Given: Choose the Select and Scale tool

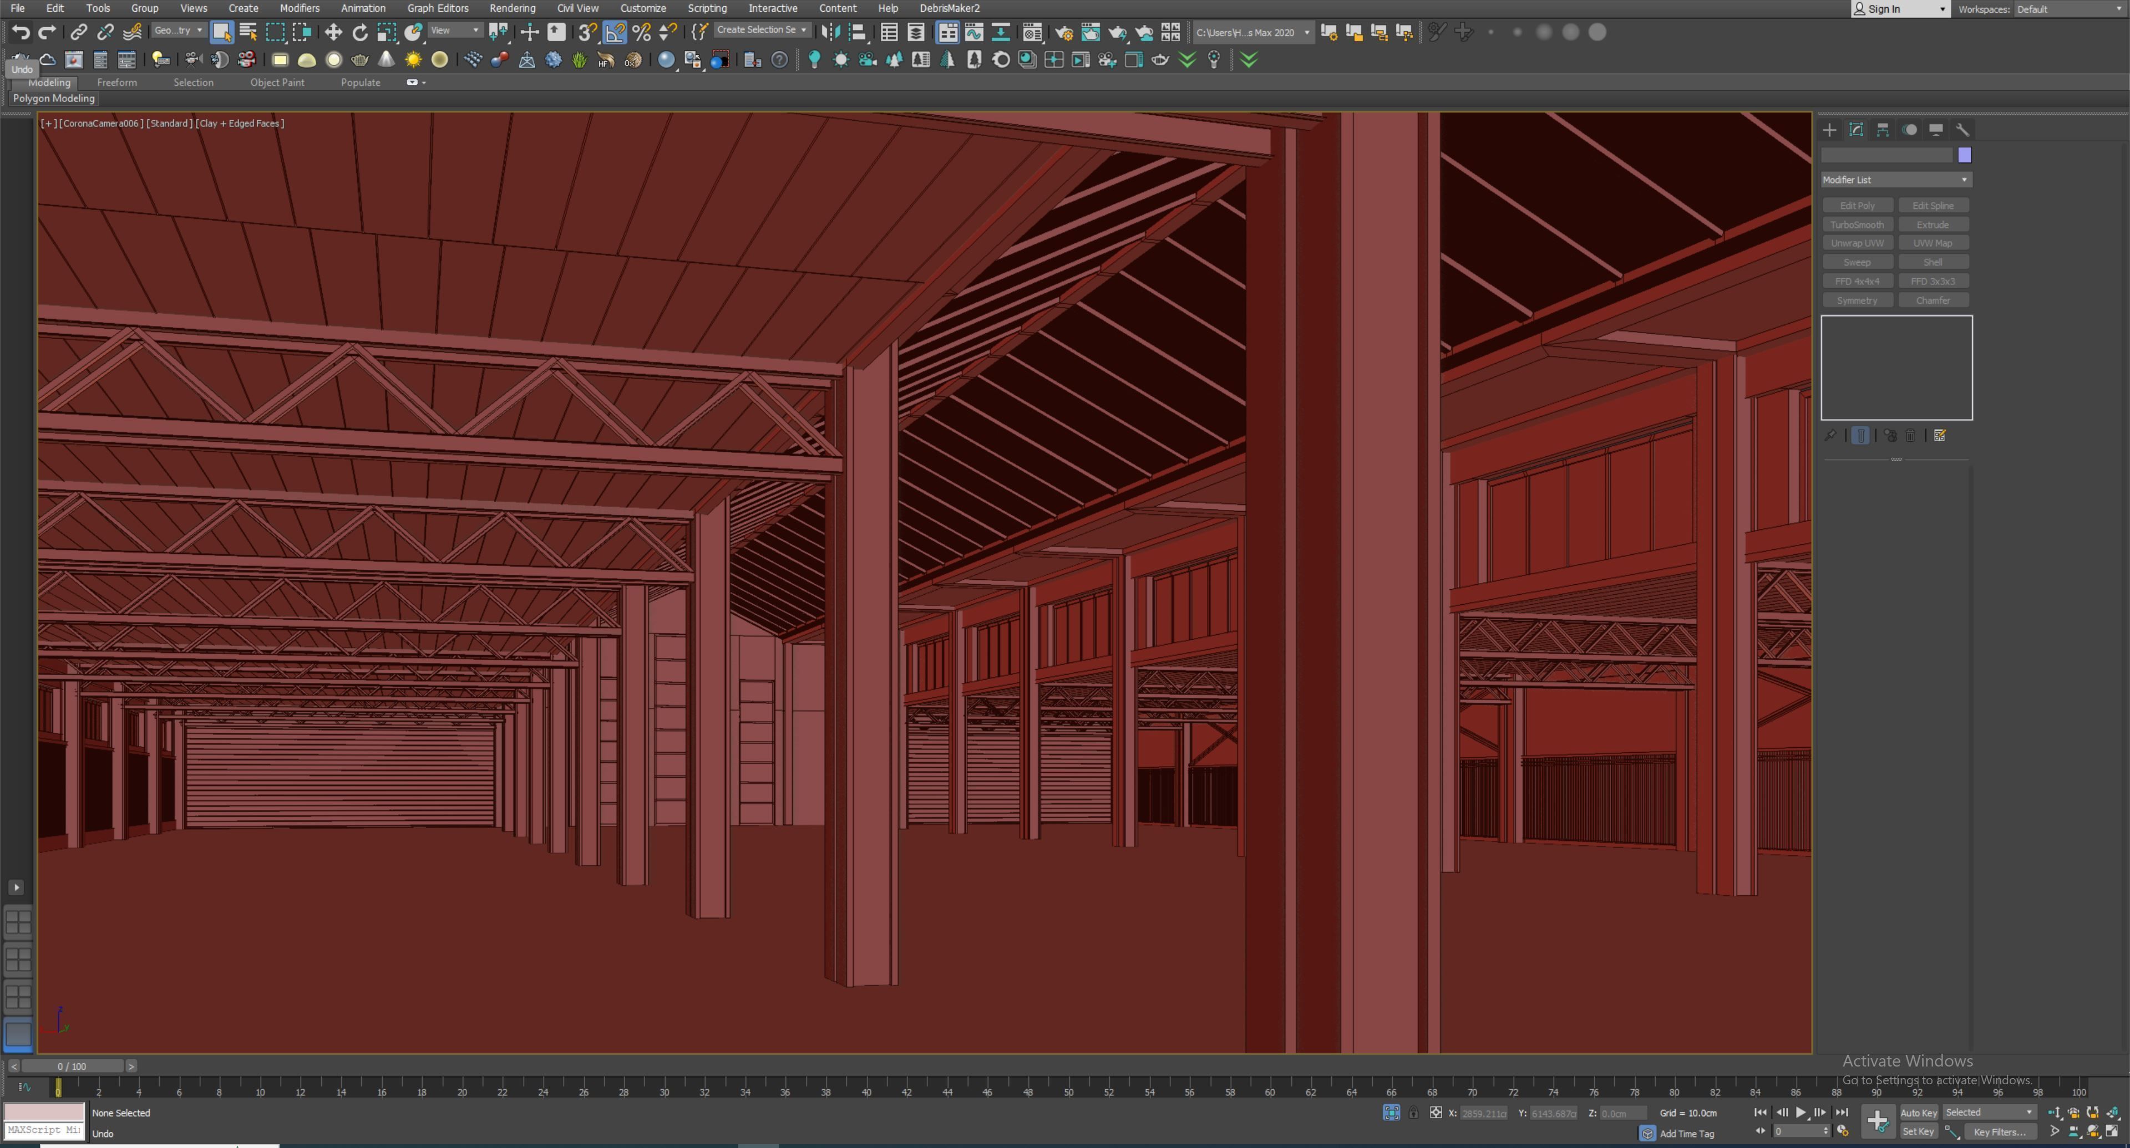Looking at the screenshot, I should tap(386, 32).
